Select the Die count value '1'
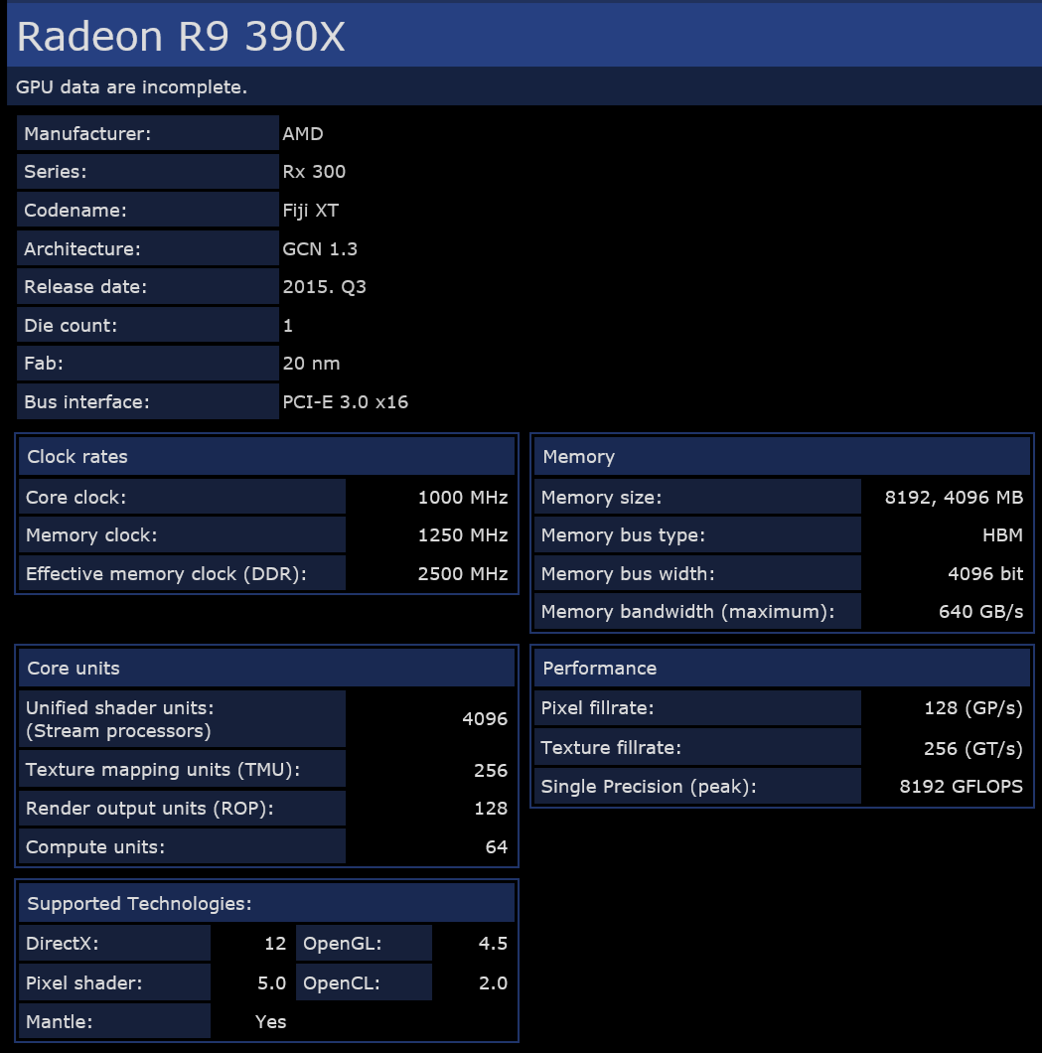 click(288, 326)
